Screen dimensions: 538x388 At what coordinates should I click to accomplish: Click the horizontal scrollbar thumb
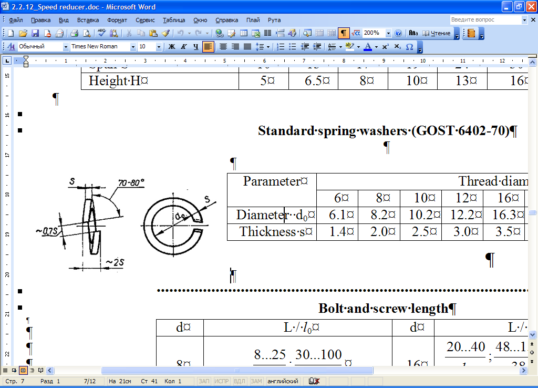[x=237, y=370]
